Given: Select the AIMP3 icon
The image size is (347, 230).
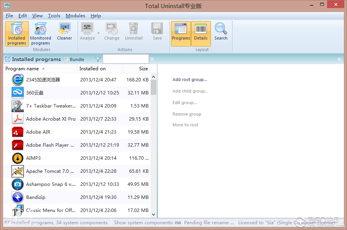Looking at the screenshot, I should [18, 158].
